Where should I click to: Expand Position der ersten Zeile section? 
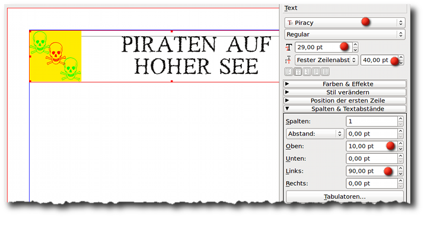(345, 101)
